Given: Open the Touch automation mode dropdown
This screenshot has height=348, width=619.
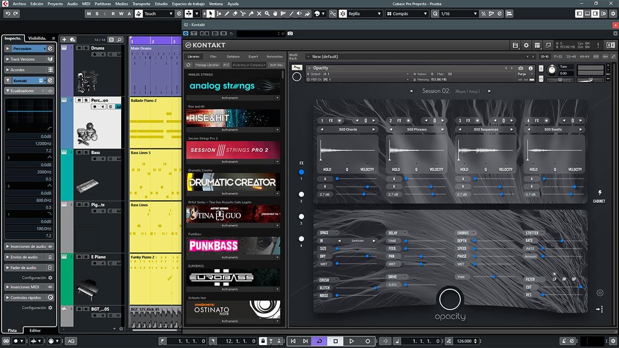Looking at the screenshot, I should click(158, 14).
